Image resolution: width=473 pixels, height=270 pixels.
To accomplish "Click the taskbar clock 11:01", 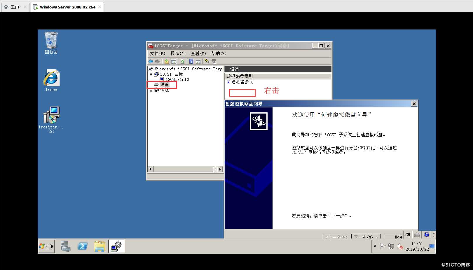I will (x=417, y=244).
